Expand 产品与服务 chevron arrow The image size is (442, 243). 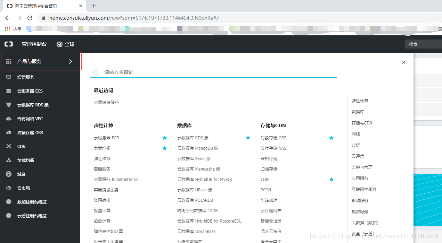[71, 61]
